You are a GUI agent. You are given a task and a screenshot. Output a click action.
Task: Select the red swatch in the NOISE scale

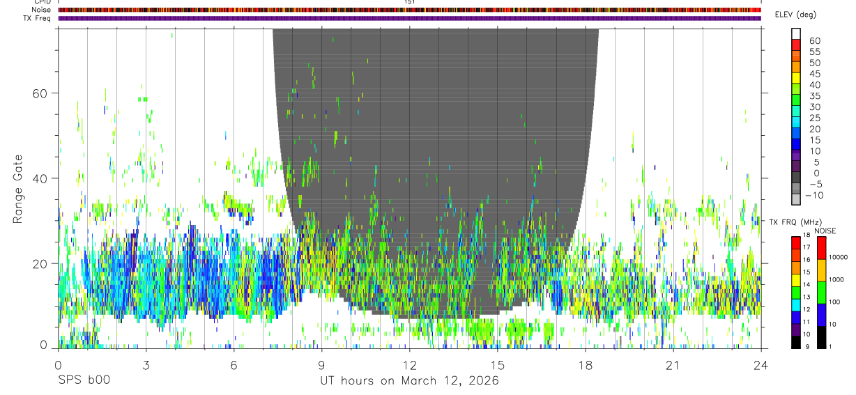(821, 248)
